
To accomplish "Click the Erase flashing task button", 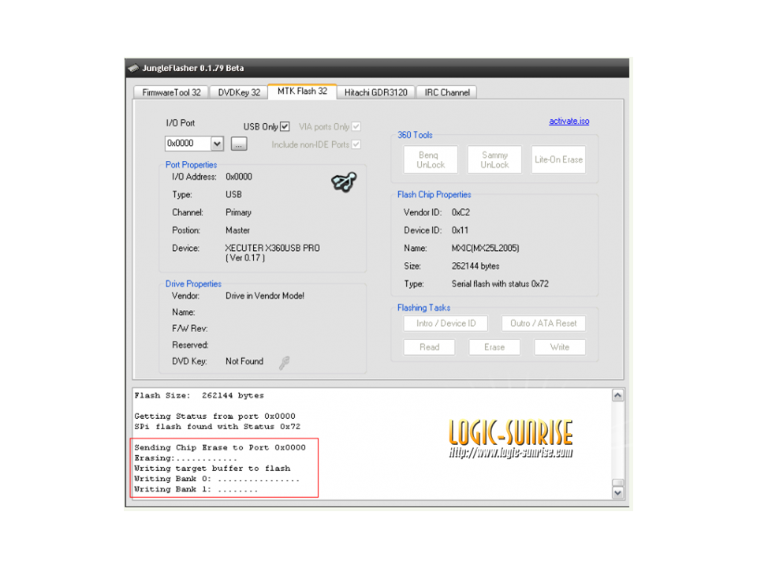I will pyautogui.click(x=494, y=347).
